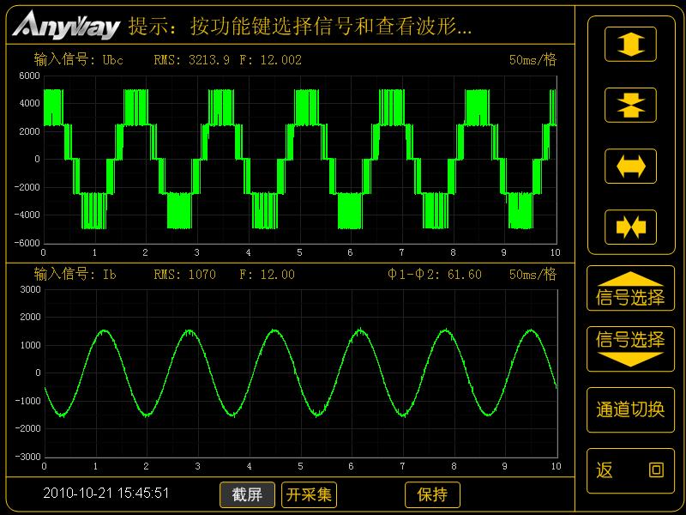The width and height of the screenshot is (686, 515).
Task: Capture the screen with 截屏 button
Action: click(246, 494)
